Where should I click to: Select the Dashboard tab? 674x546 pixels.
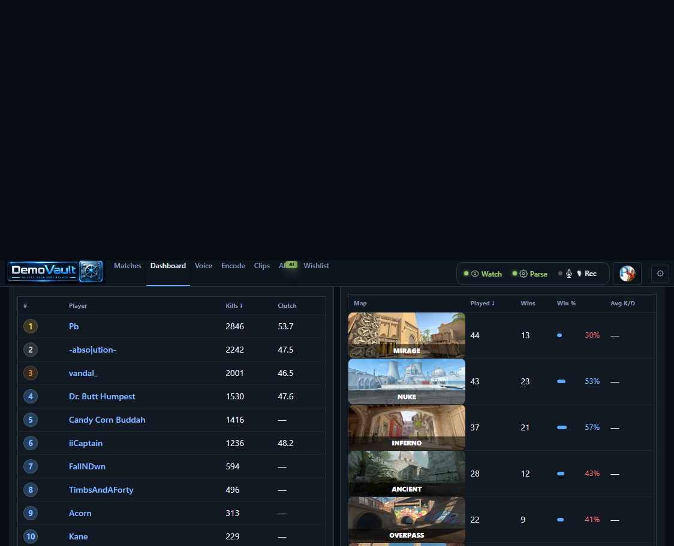pyautogui.click(x=168, y=266)
